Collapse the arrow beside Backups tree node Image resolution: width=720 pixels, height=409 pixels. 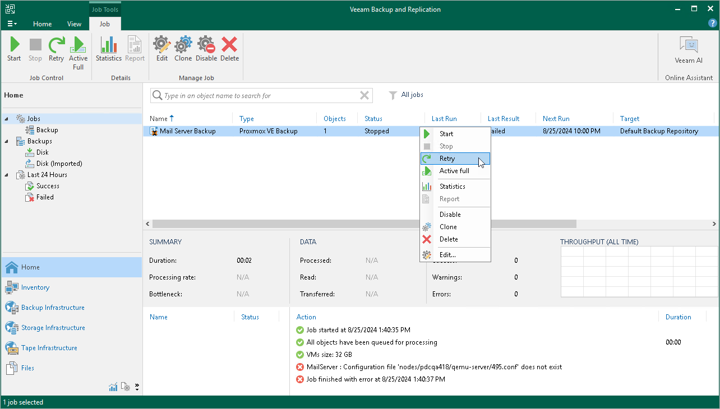[7, 141]
